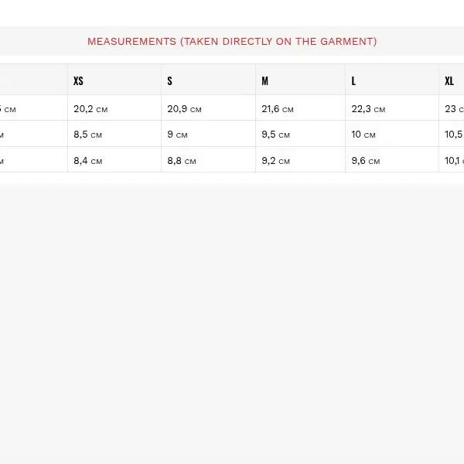The image size is (464, 464).
Task: Select the 21,6 cm measurement cell
Action: coord(278,109)
